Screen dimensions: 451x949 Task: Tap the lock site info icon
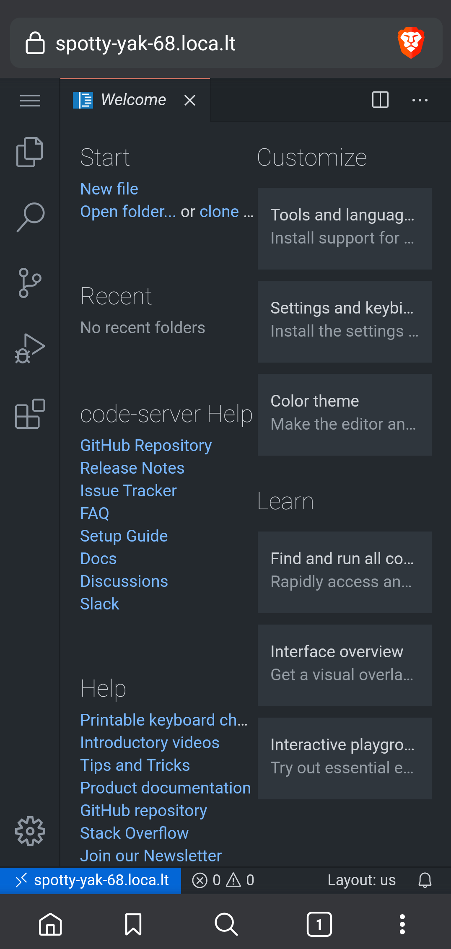(35, 43)
